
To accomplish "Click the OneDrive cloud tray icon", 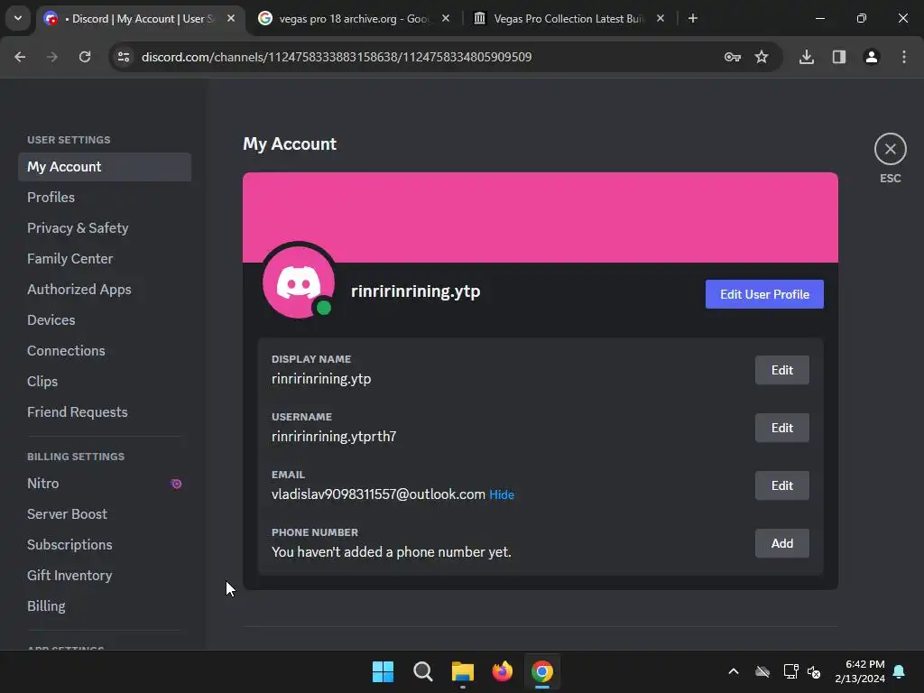I will click(762, 671).
